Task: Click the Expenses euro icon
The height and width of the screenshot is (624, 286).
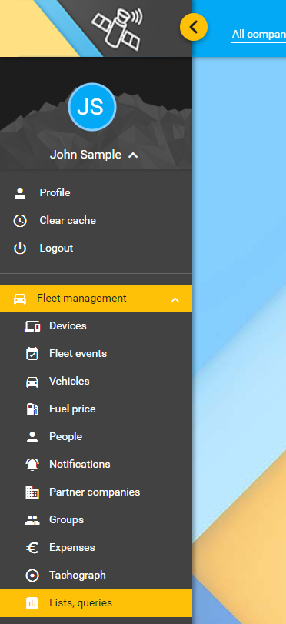Action: pyautogui.click(x=32, y=548)
